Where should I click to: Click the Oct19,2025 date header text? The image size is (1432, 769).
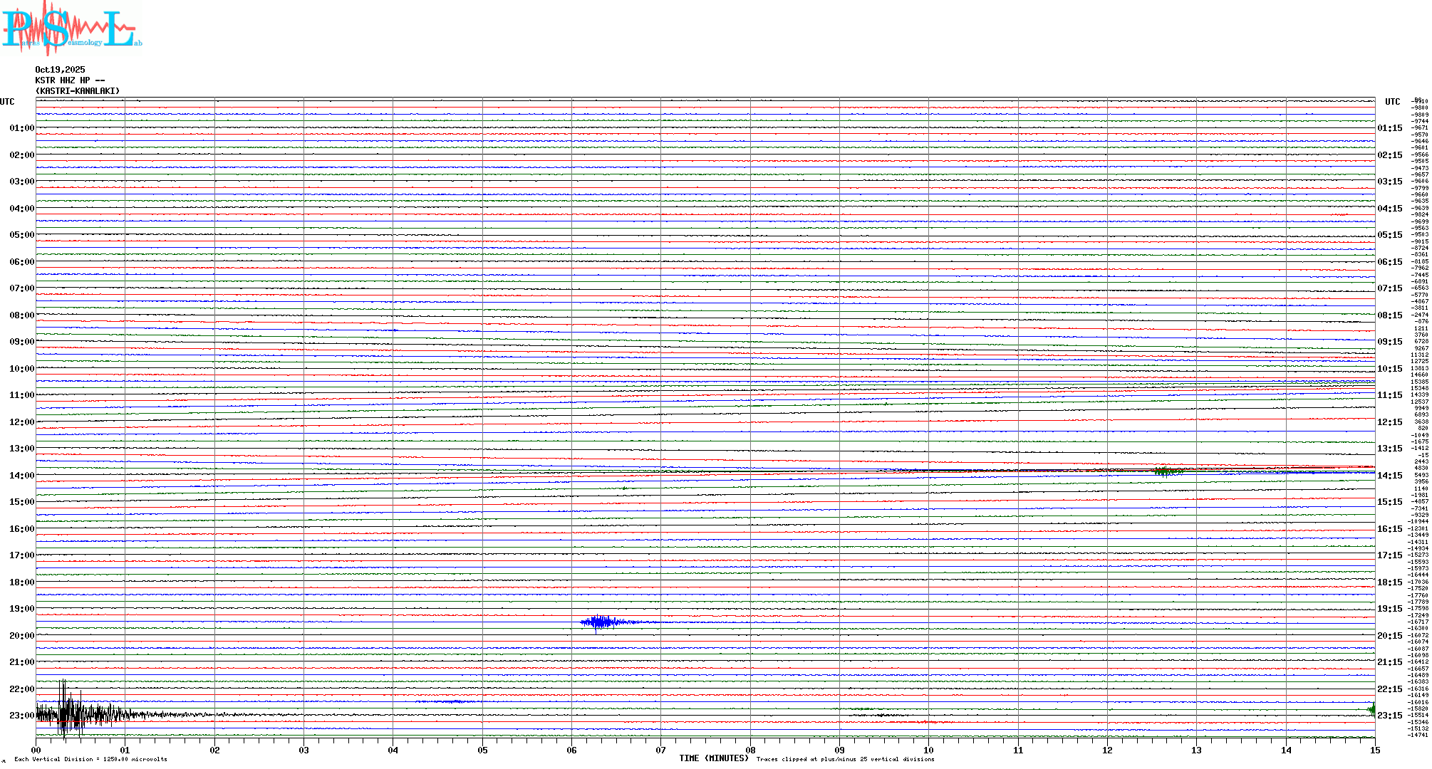click(x=60, y=70)
